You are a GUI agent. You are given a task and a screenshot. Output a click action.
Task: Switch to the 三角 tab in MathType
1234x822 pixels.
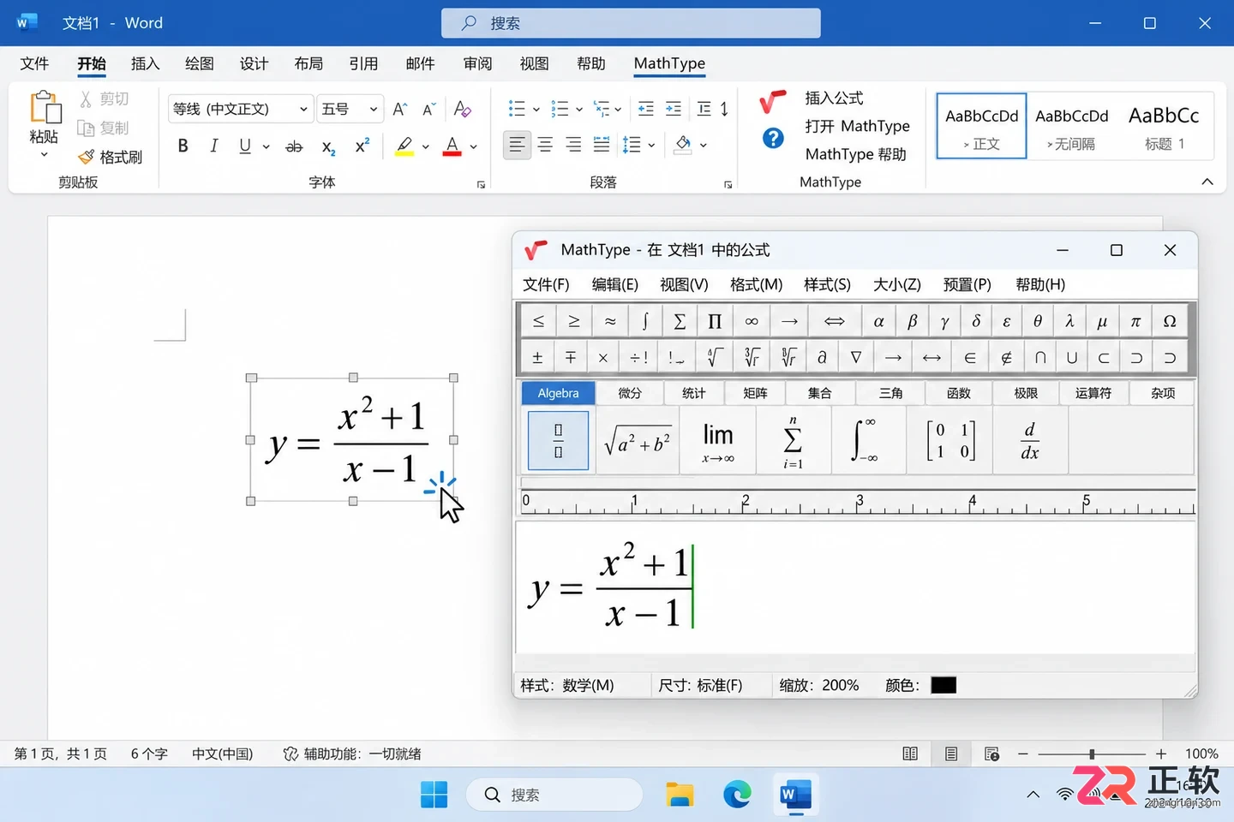point(890,393)
